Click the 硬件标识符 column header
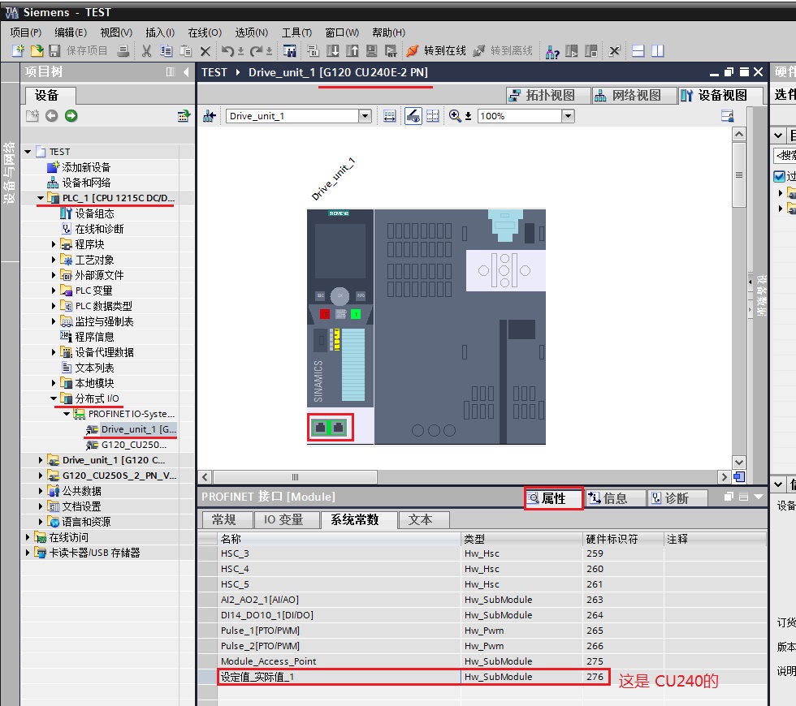Screen dimensions: 796x706 coord(623,539)
